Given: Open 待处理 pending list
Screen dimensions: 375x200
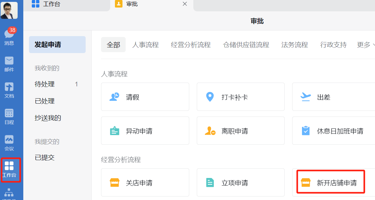Looking at the screenshot, I should 57,84.
